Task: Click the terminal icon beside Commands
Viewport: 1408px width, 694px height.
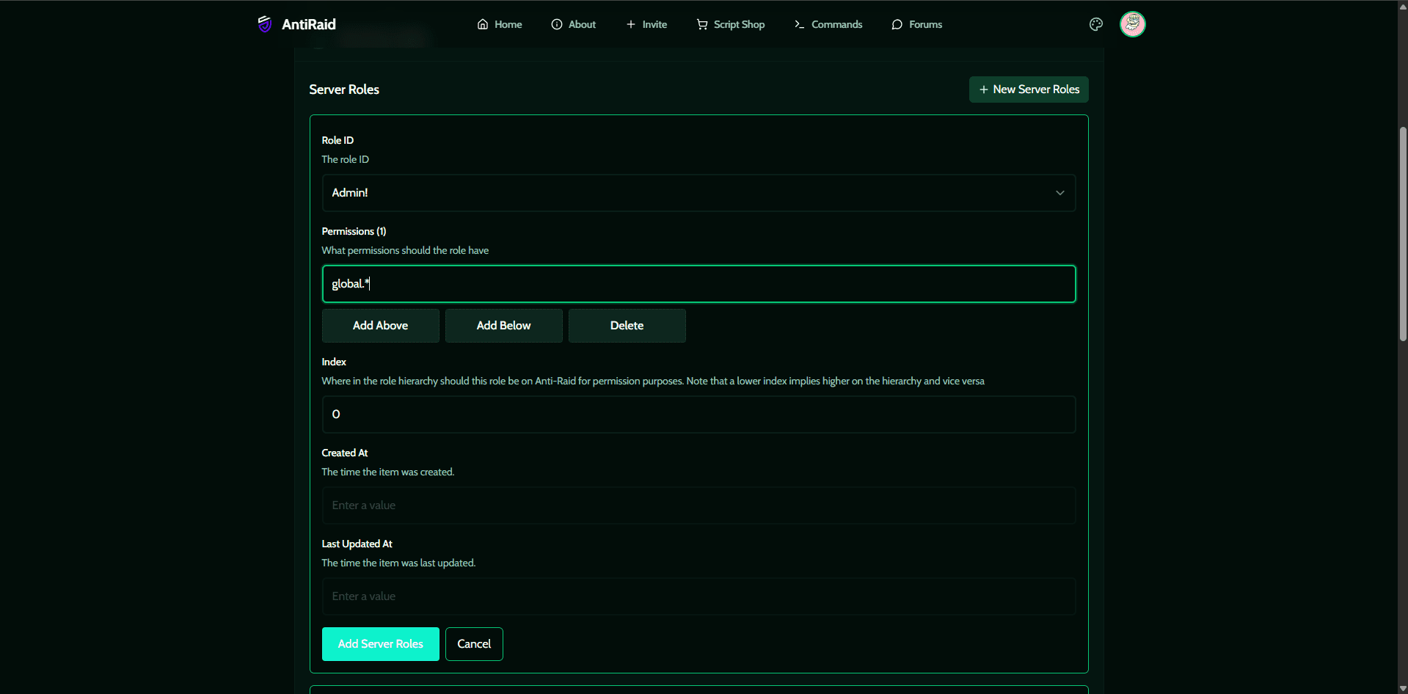Action: [799, 24]
